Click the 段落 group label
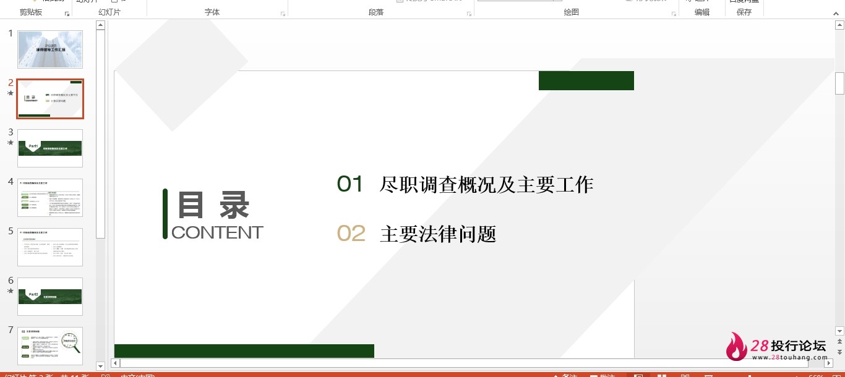Image resolution: width=845 pixels, height=377 pixels. [x=376, y=12]
